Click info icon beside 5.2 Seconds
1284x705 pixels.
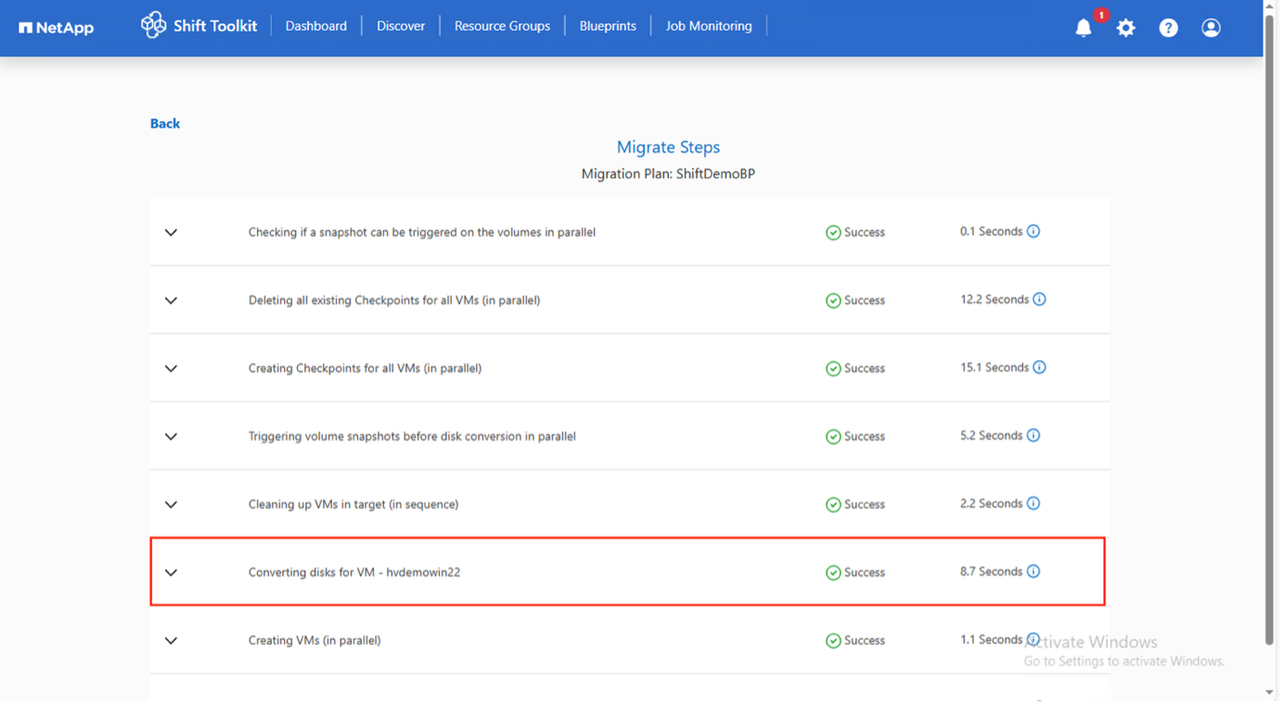(x=1034, y=435)
